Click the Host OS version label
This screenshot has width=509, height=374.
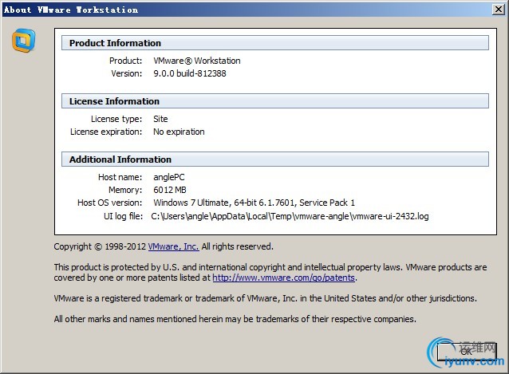point(110,203)
